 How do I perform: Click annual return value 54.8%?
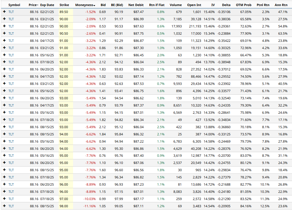tap(283, 26)
